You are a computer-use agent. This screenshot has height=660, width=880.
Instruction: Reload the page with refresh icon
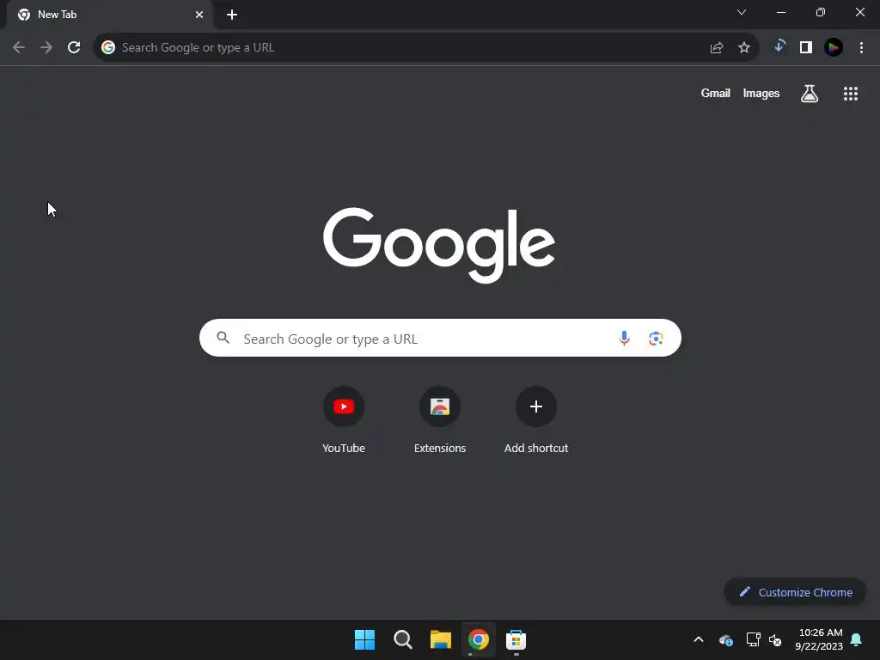click(74, 48)
